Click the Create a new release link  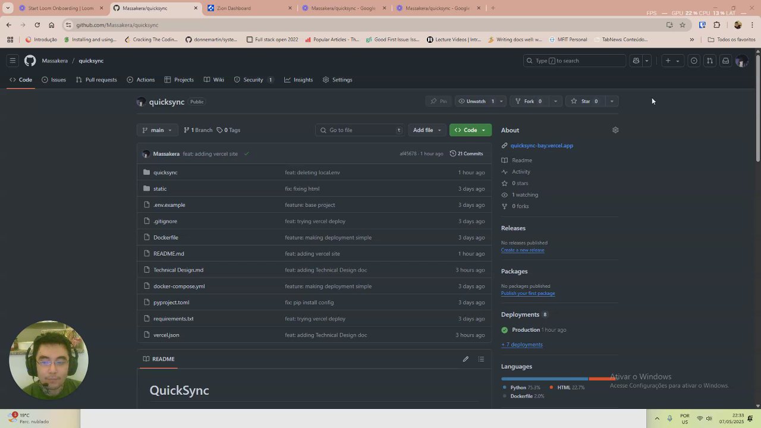523,250
